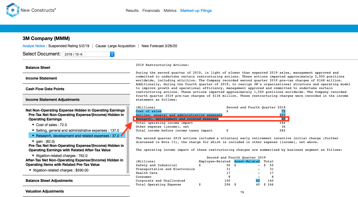Open the Analyst Notes link
Image resolution: width=358 pixels, height=197 pixels.
[34, 46]
